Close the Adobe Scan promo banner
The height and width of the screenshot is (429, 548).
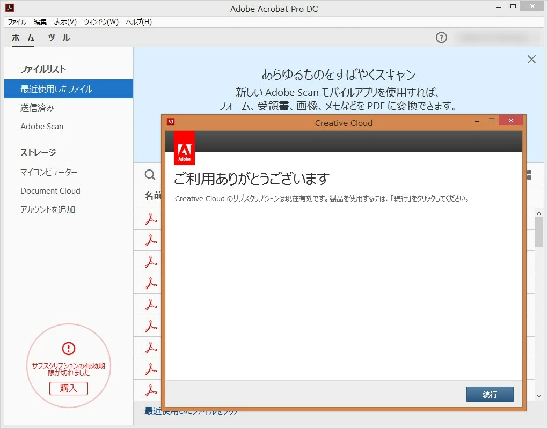[x=531, y=60]
